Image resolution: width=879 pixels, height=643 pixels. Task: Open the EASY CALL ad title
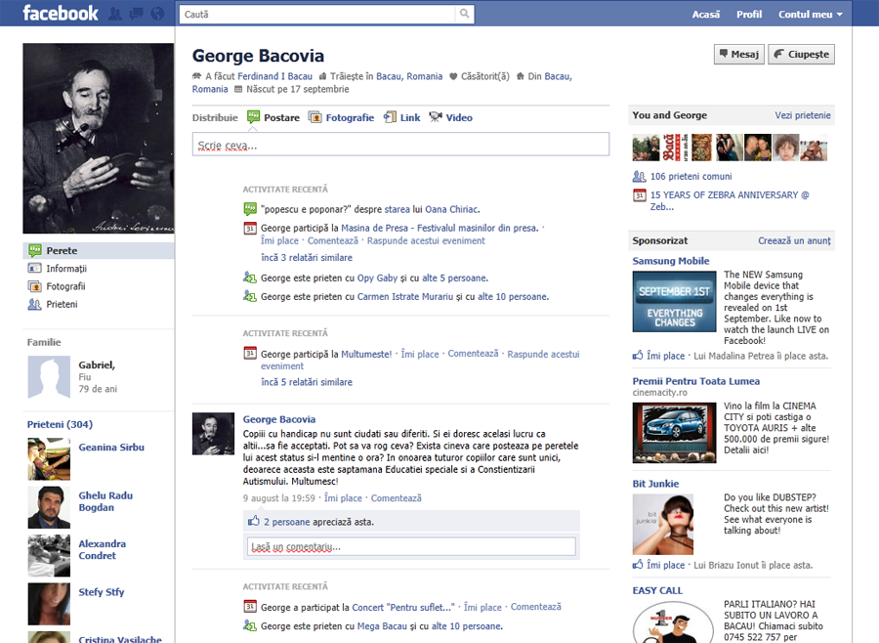tap(657, 590)
